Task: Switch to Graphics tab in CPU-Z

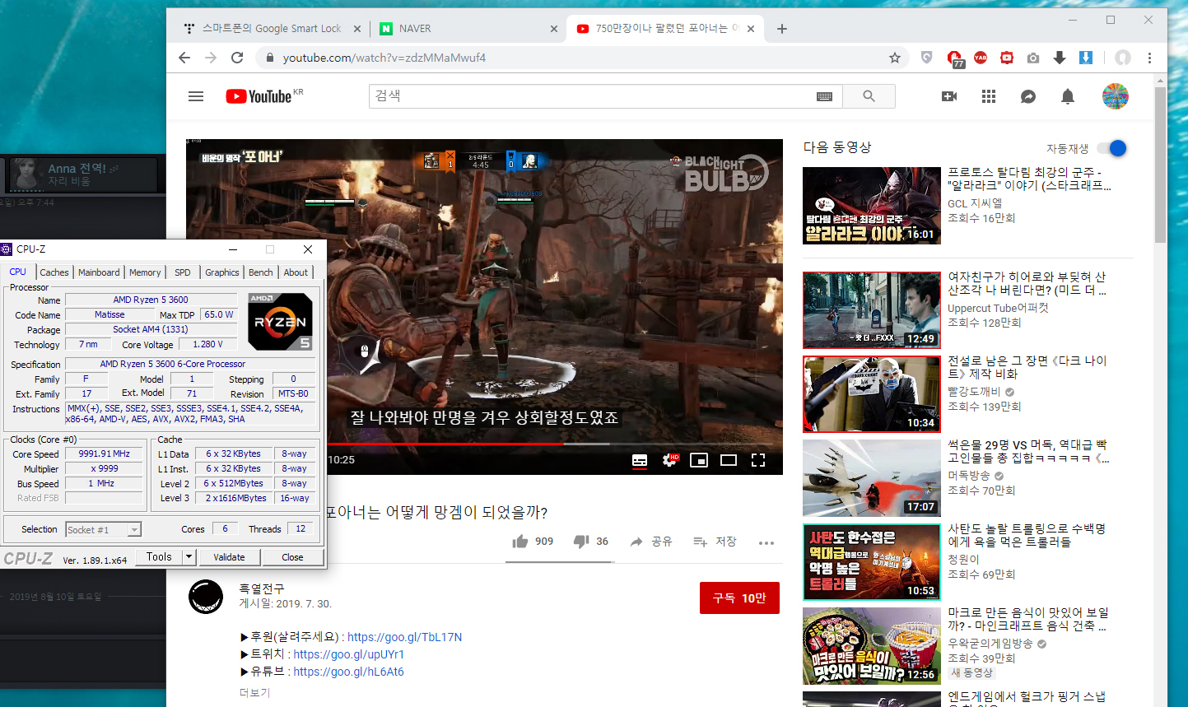Action: tap(222, 272)
